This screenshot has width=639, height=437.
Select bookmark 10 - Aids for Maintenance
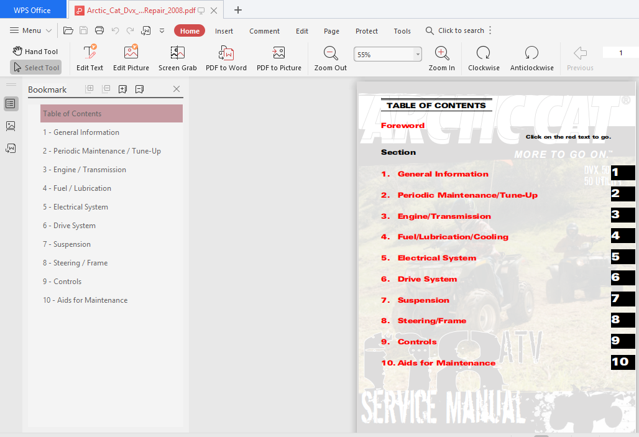85,300
